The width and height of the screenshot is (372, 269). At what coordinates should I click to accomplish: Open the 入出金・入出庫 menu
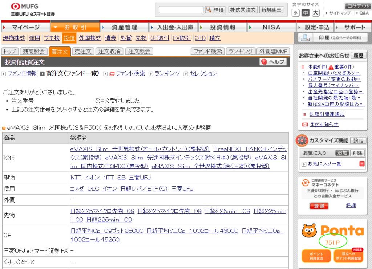click(174, 27)
